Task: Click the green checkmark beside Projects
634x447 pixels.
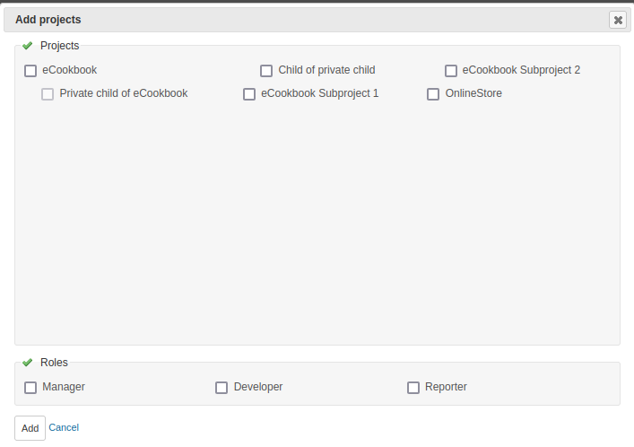Action: click(x=28, y=46)
